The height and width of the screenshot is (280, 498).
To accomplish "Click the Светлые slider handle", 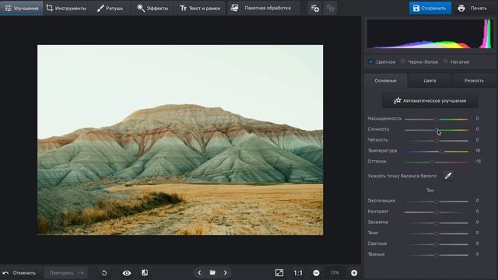I will click(437, 244).
